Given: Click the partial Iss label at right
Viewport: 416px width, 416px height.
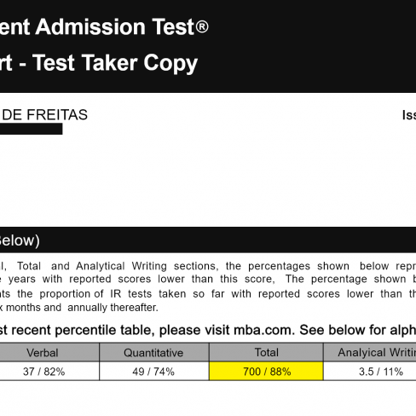Looking at the screenshot, I should pyautogui.click(x=409, y=115).
